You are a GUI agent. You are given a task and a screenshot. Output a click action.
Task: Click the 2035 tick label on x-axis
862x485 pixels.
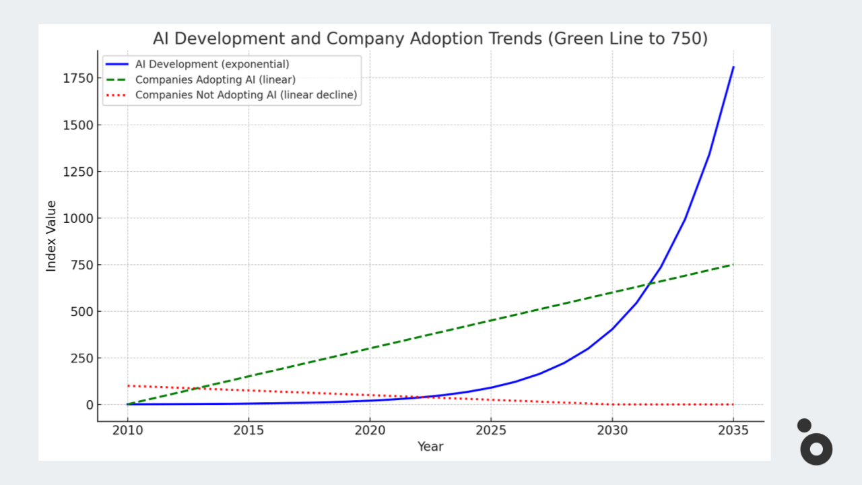tap(733, 430)
